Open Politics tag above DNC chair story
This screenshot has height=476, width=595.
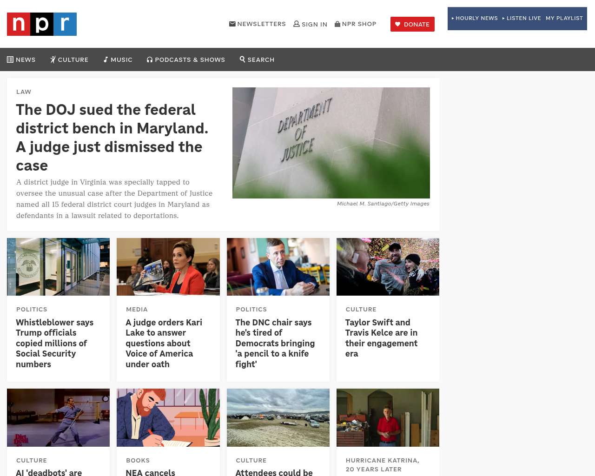tap(251, 309)
